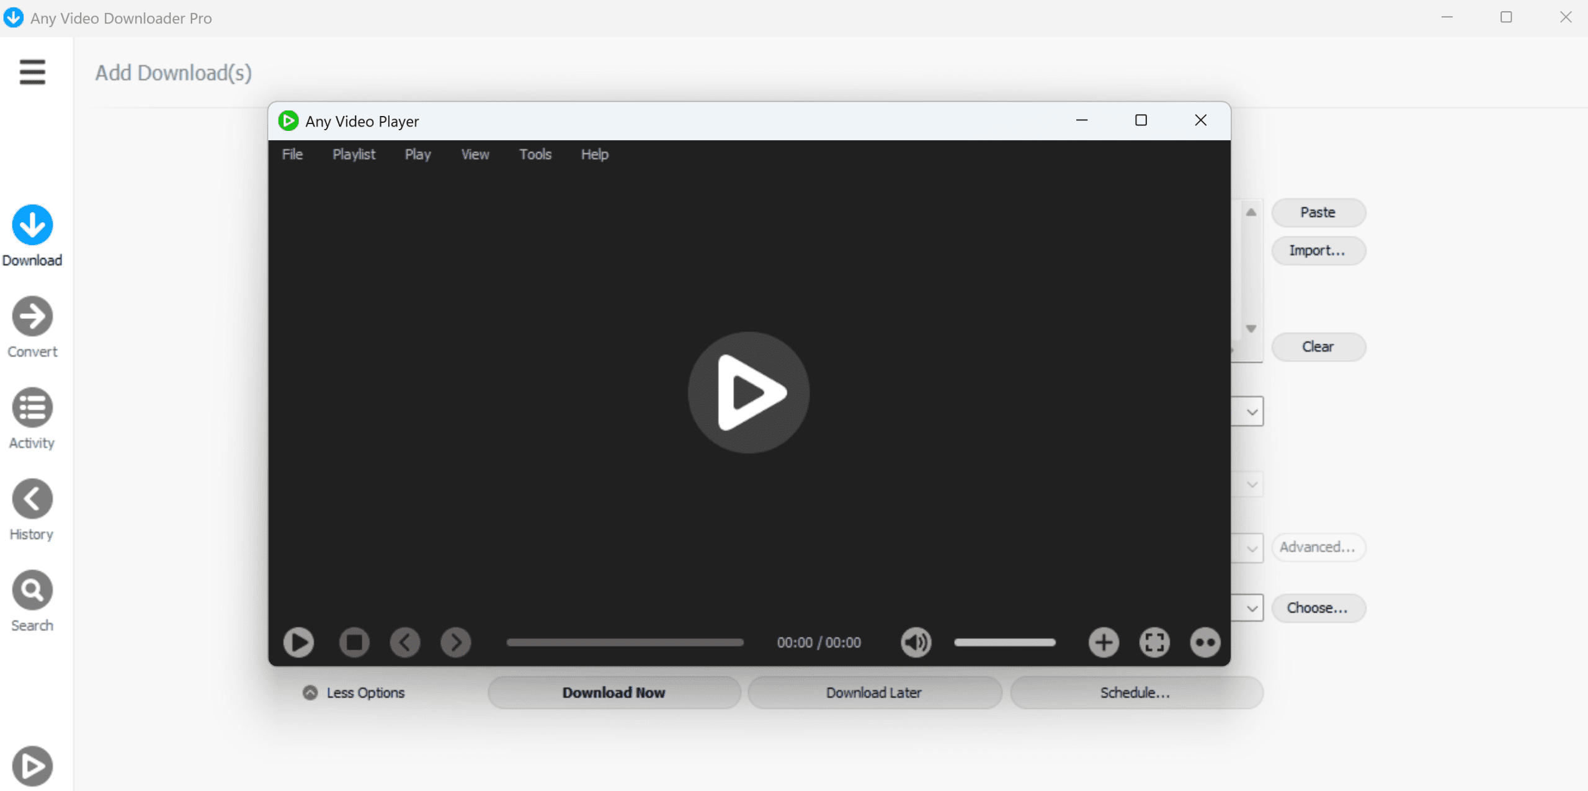
Task: Click the two-dots more options icon in the player
Action: [x=1205, y=642]
